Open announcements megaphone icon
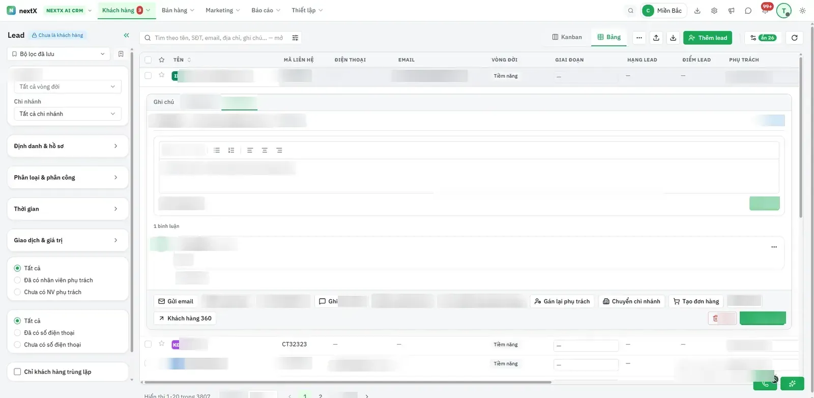The width and height of the screenshot is (814, 398). (x=731, y=11)
